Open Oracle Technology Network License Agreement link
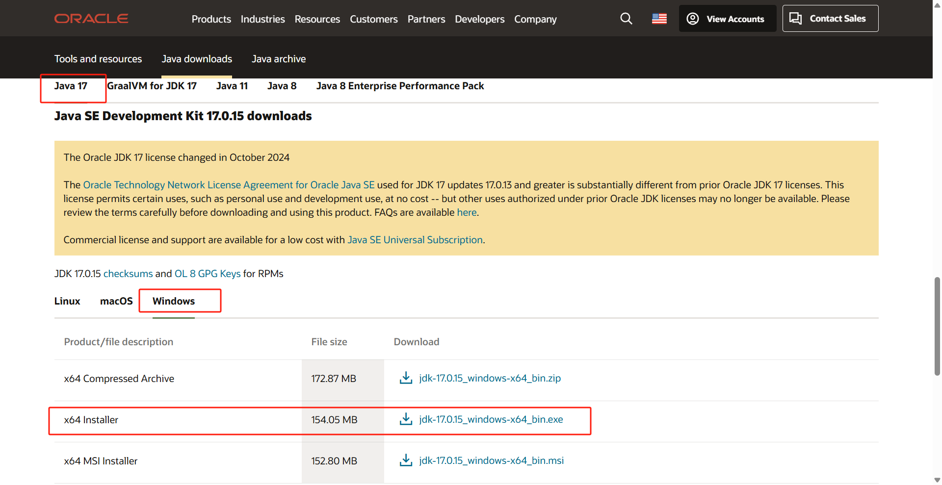Screen dimensions: 942x485 [x=229, y=185]
